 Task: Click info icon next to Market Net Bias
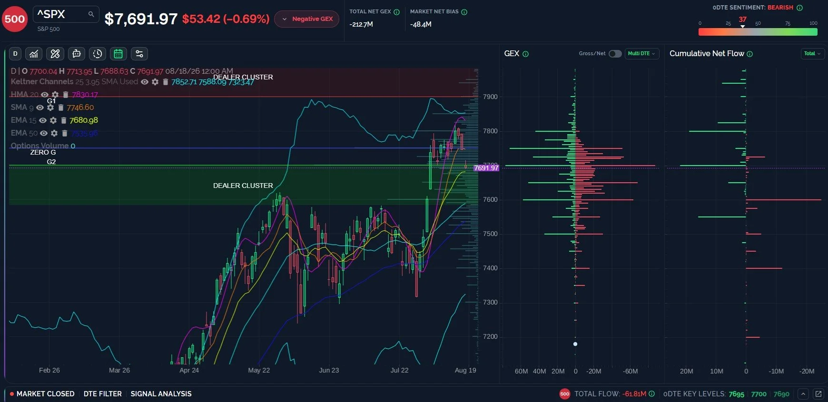[464, 12]
